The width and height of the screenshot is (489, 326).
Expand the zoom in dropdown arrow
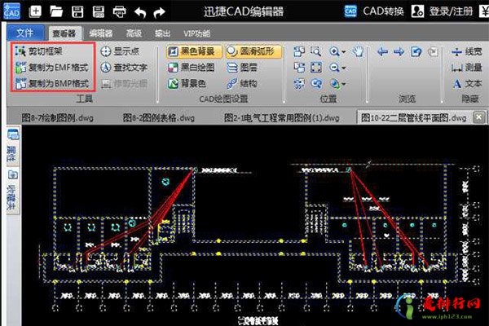click(x=343, y=52)
